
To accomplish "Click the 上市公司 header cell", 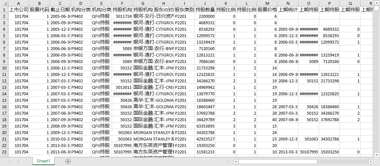I will point(19,10).
